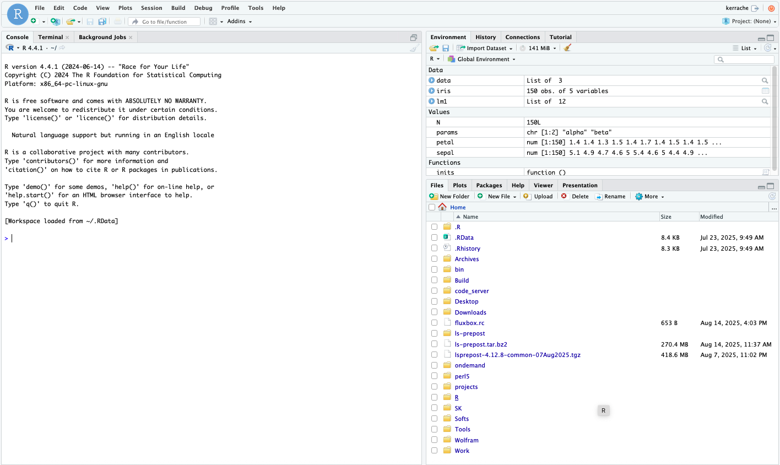The height and width of the screenshot is (465, 780).
Task: Inspect the data list with its magnifier icon
Action: click(765, 80)
